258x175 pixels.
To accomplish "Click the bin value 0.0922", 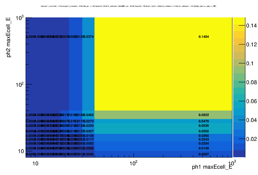I will [204, 115].
